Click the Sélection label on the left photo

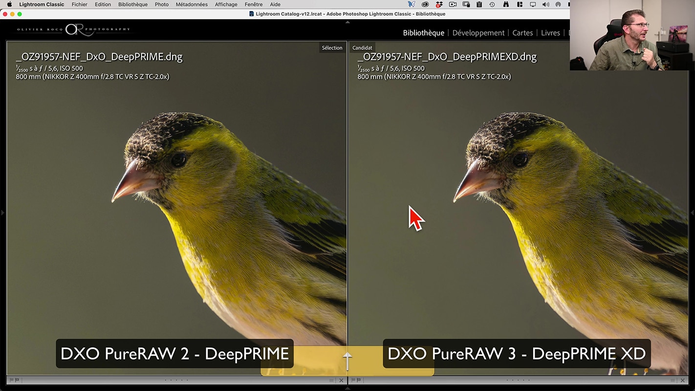332,48
